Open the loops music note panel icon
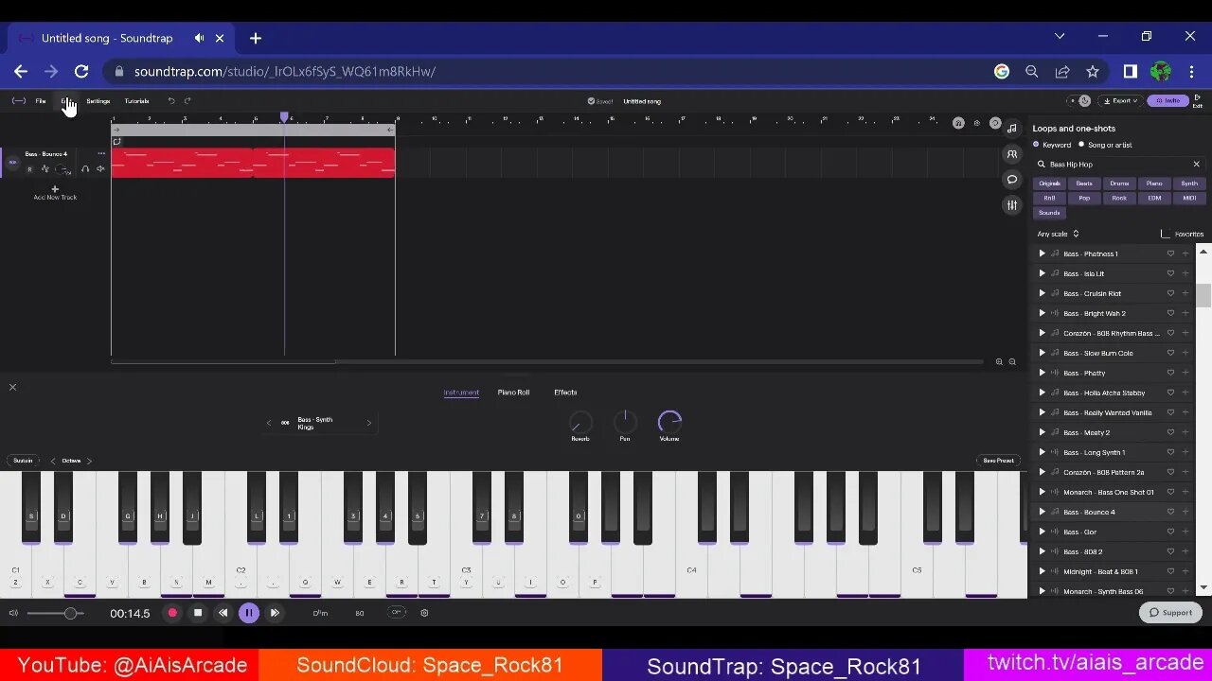Viewport: 1212px width, 681px height. [x=1012, y=128]
